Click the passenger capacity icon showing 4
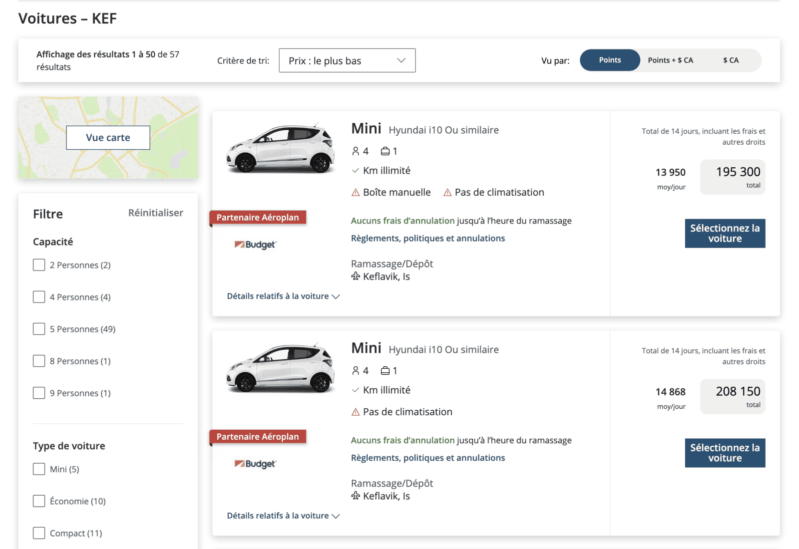The width and height of the screenshot is (799, 549). pyautogui.click(x=356, y=150)
